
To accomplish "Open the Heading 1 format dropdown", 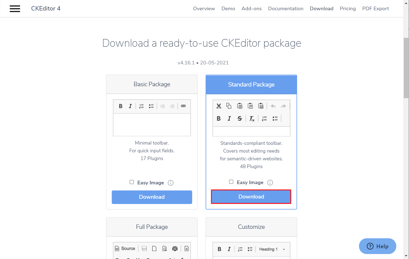I will [x=272, y=249].
